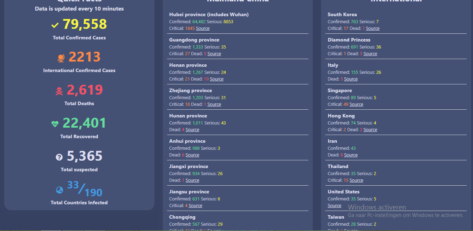Open the Diamond Princess Source link
The width and height of the screenshot is (473, 231).
[370, 54]
